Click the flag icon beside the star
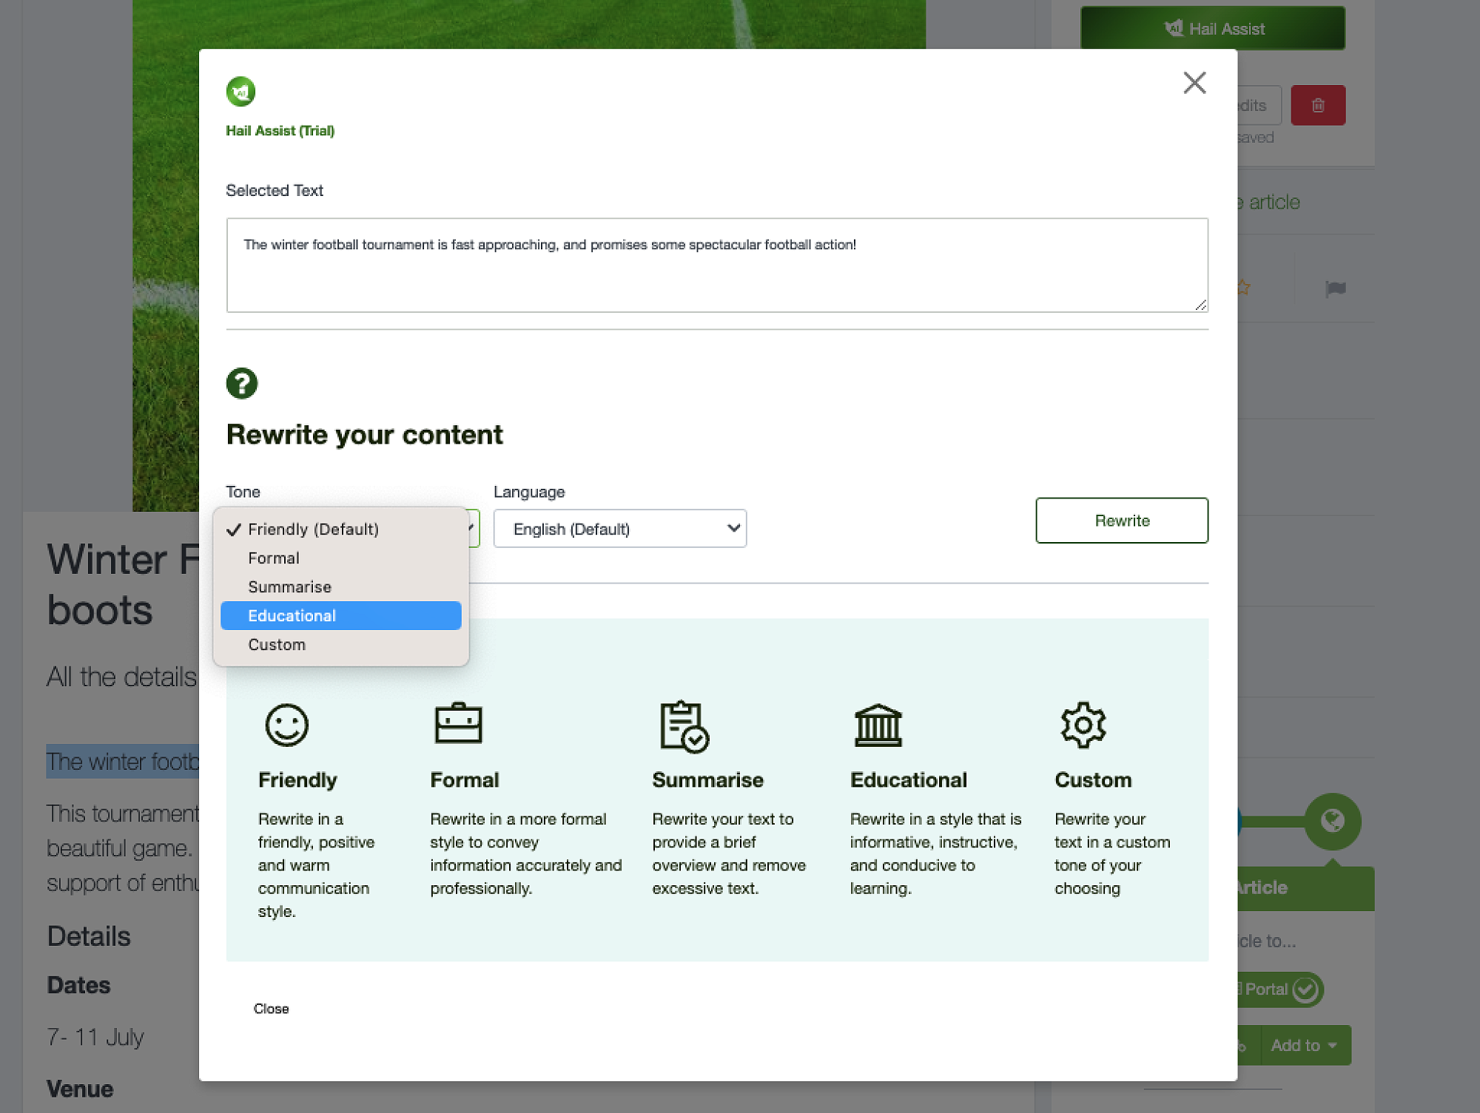Viewport: 1480px width, 1113px height. (x=1335, y=288)
